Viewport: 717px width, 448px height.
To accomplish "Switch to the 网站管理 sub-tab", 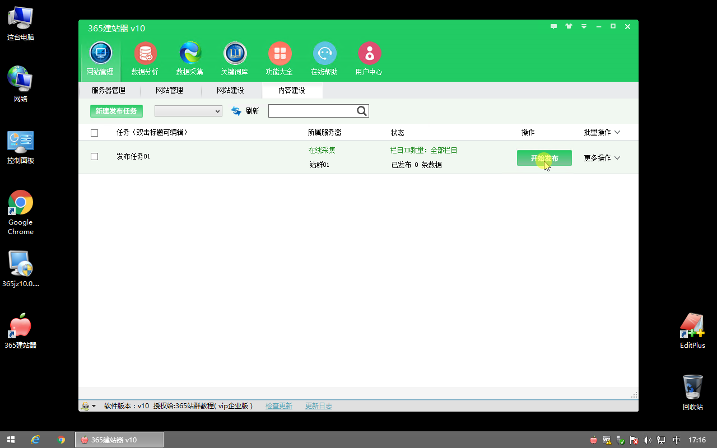I will point(169,90).
